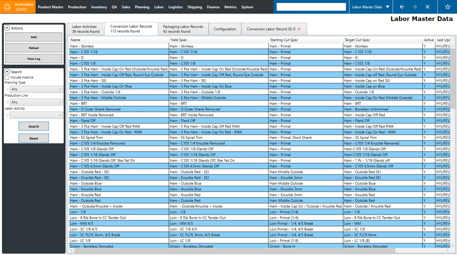Close the Conversion Labor Record ID: 0 tab
Screen dimensions: 457x255
click(x=299, y=29)
